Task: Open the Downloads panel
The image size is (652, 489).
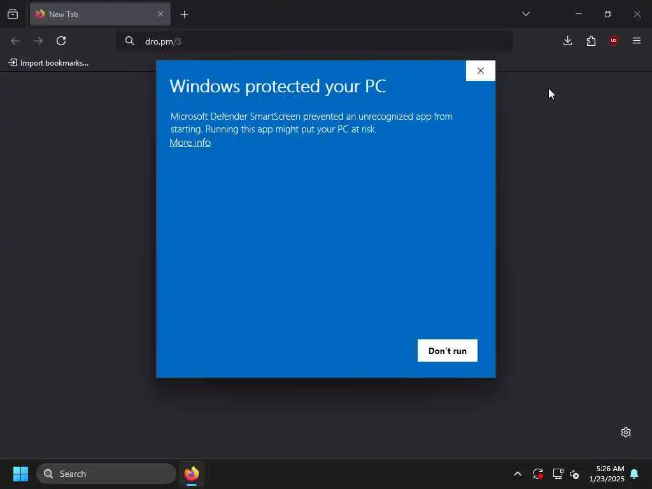Action: click(567, 41)
